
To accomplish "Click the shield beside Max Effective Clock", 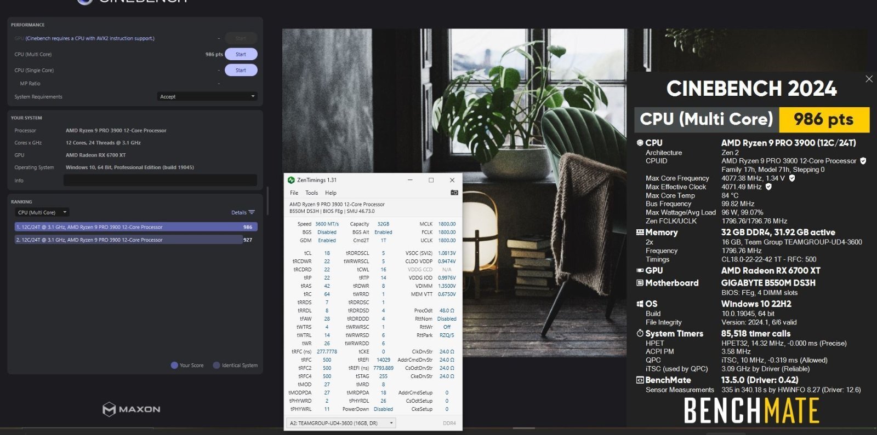I will pyautogui.click(x=768, y=187).
